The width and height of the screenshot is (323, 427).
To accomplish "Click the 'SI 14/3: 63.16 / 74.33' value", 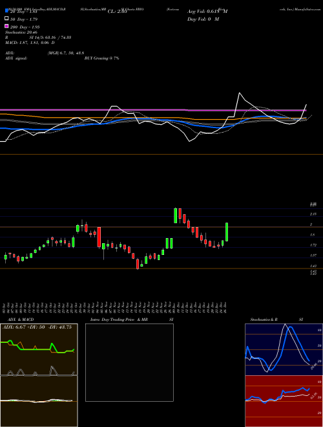I will 49,38.
